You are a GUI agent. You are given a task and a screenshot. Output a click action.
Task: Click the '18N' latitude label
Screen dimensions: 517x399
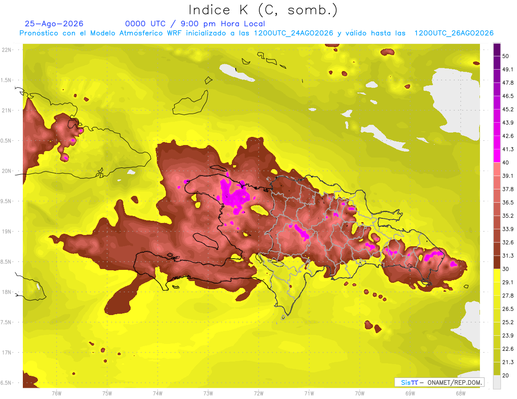(x=7, y=292)
